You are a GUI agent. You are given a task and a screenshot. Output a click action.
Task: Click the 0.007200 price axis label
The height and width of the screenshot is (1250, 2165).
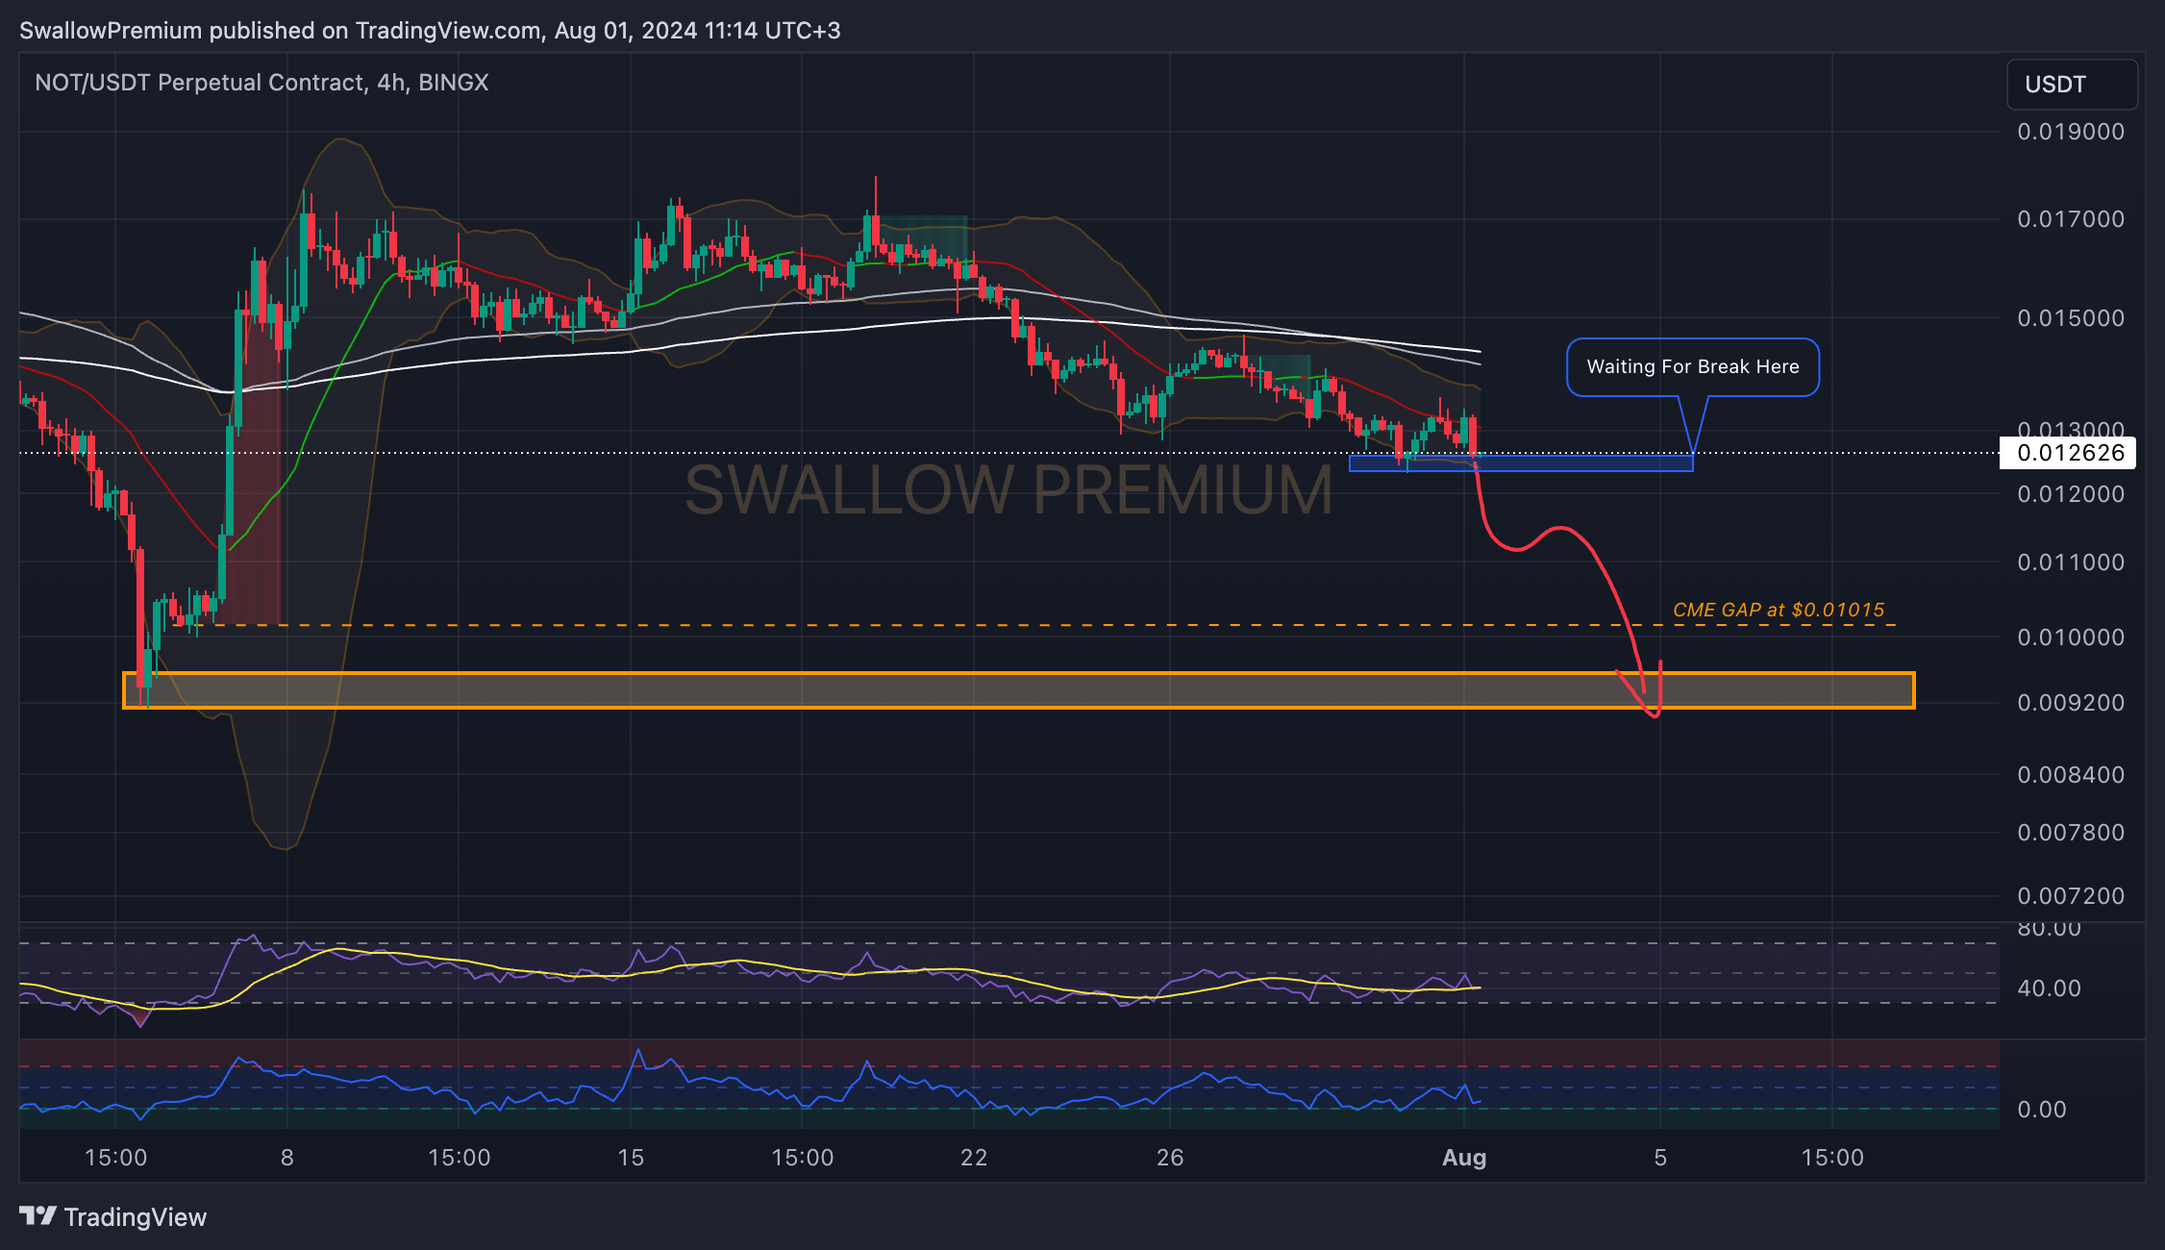pyautogui.click(x=2071, y=896)
